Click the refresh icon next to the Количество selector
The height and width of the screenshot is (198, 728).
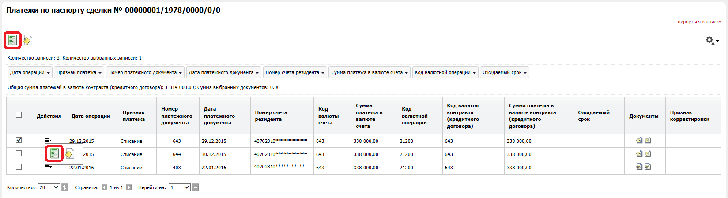(65, 187)
